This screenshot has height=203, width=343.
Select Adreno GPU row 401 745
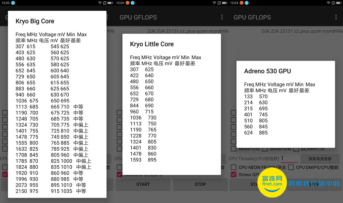[256, 115]
